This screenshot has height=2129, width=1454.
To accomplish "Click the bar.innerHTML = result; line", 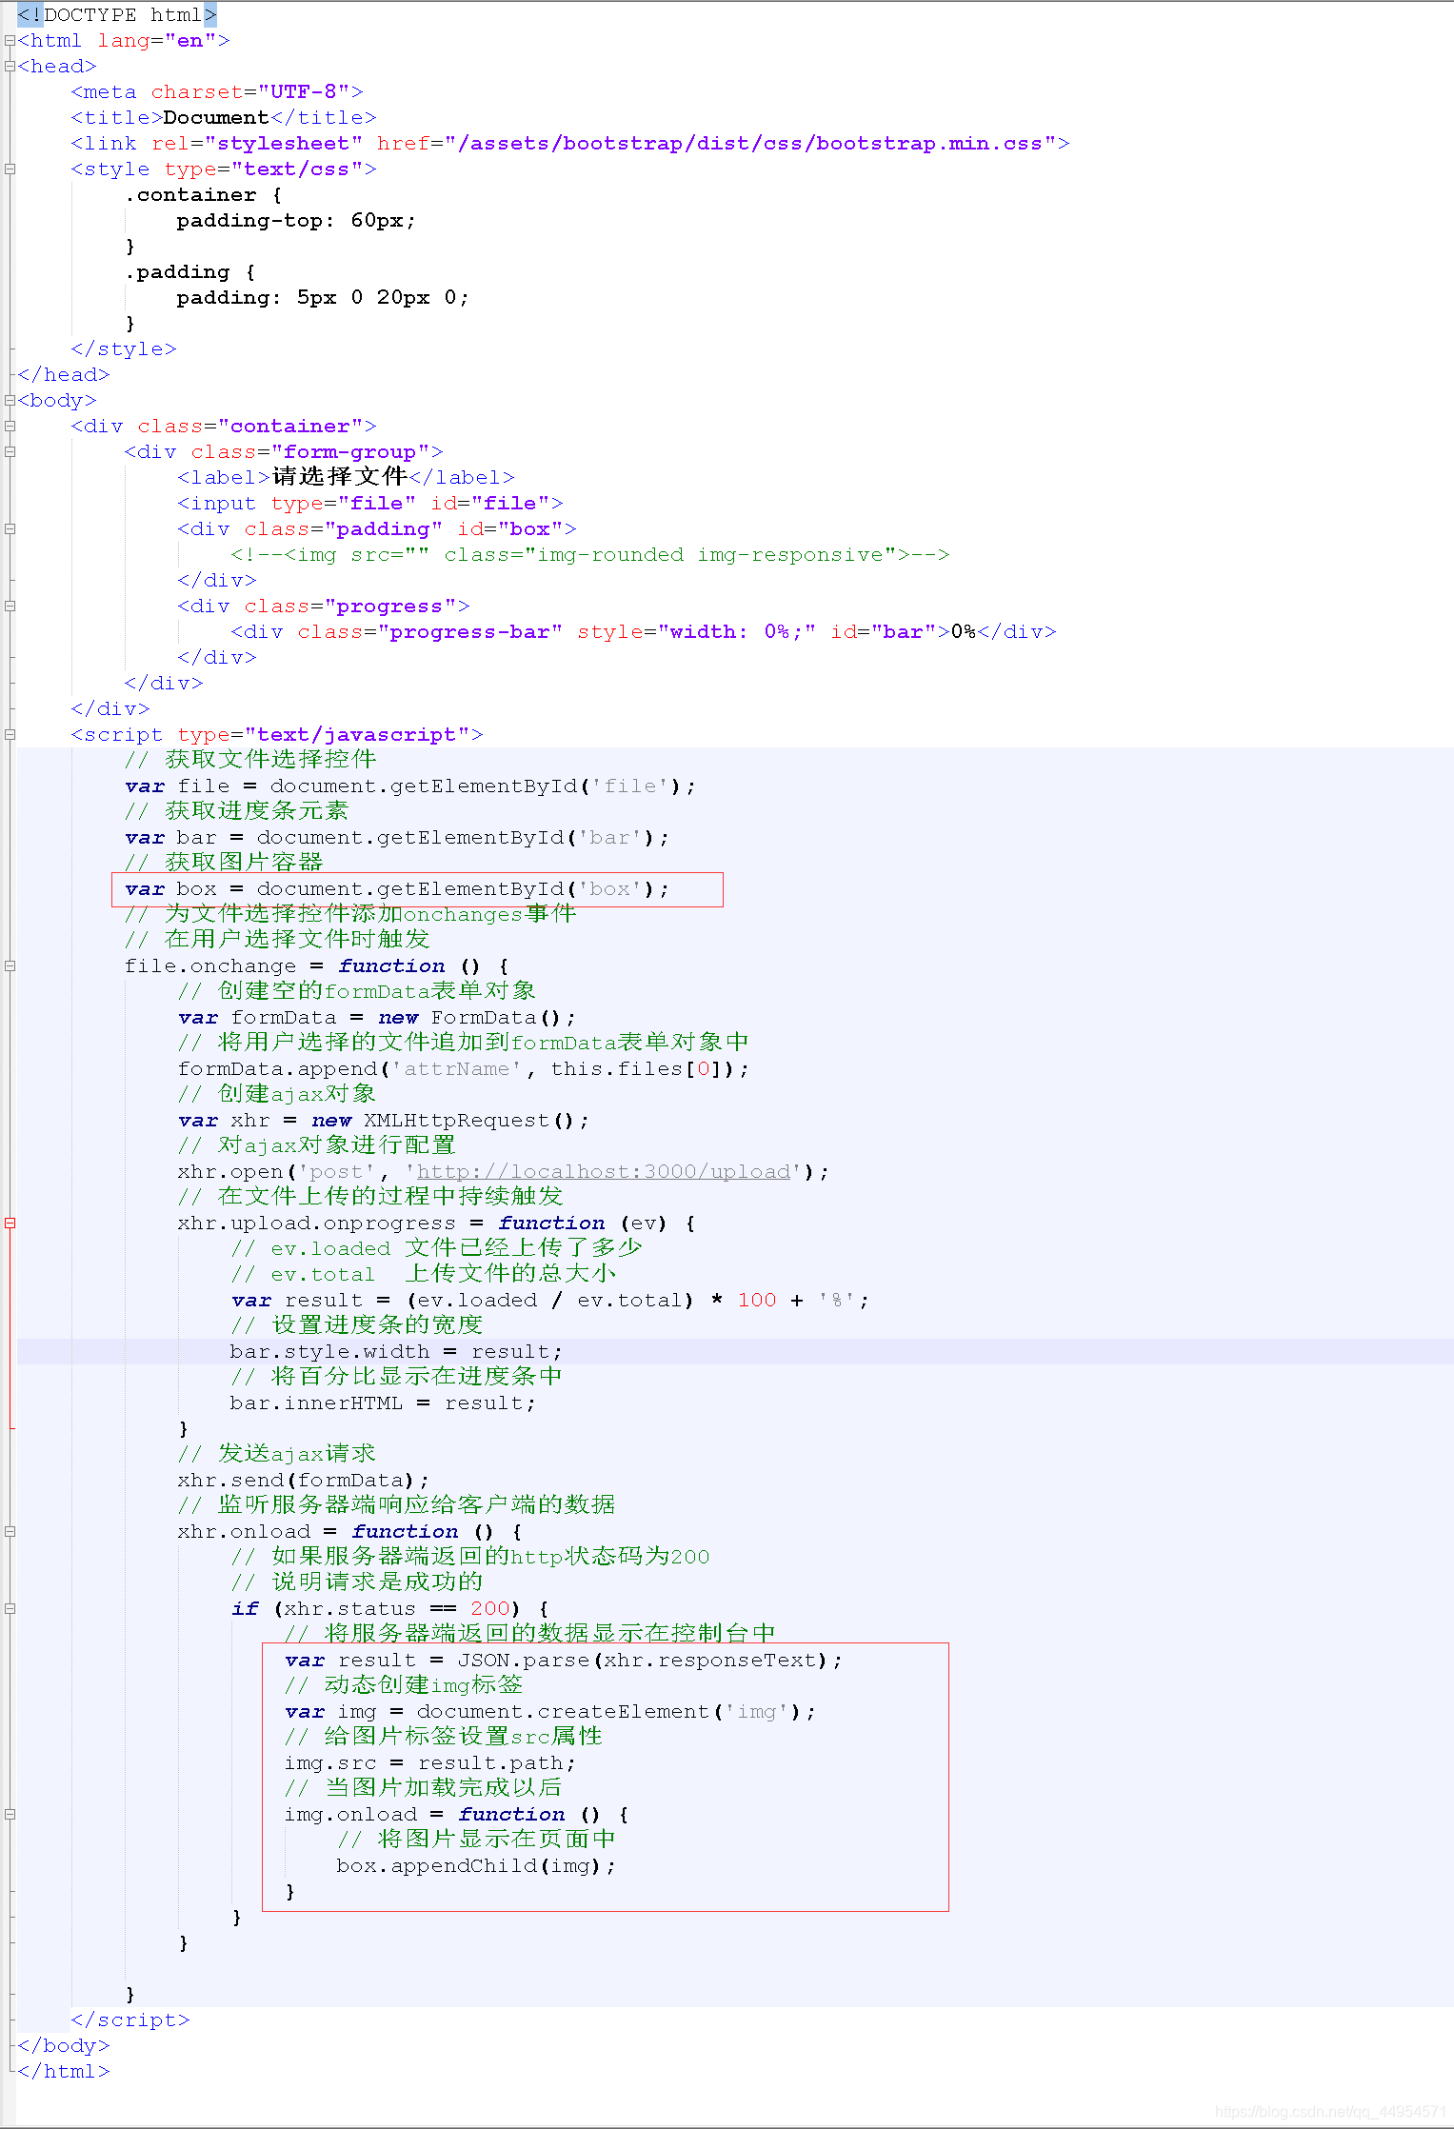I will 384,1403.
